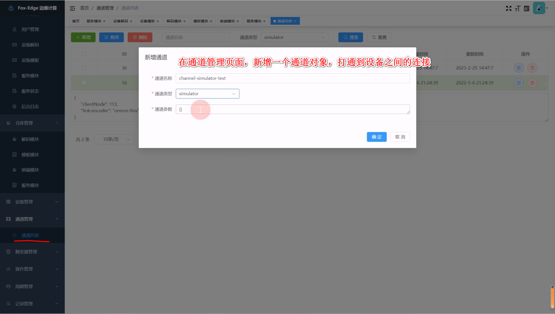
Task: Toggle the sidebar hamburger icon
Action: click(73, 8)
